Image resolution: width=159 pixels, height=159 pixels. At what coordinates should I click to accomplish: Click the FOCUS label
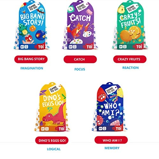click(80, 69)
